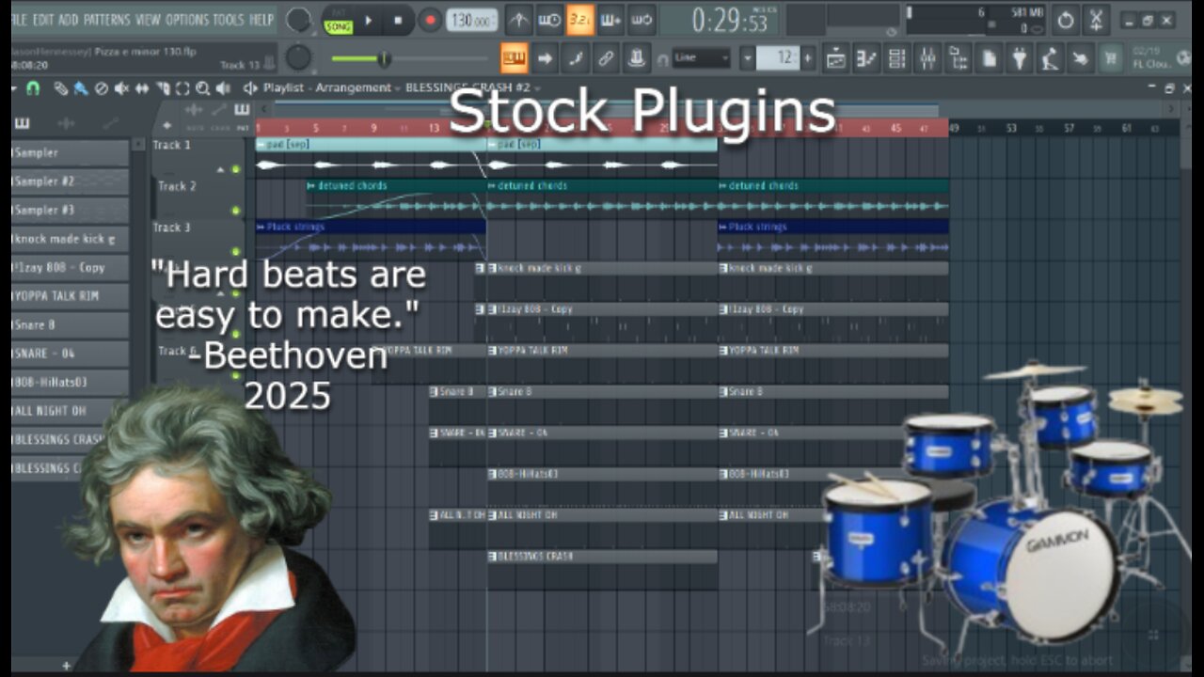Pick the Zoom magnifier tool in playlist toolbar
This screenshot has height=677, width=1204.
click(x=202, y=88)
